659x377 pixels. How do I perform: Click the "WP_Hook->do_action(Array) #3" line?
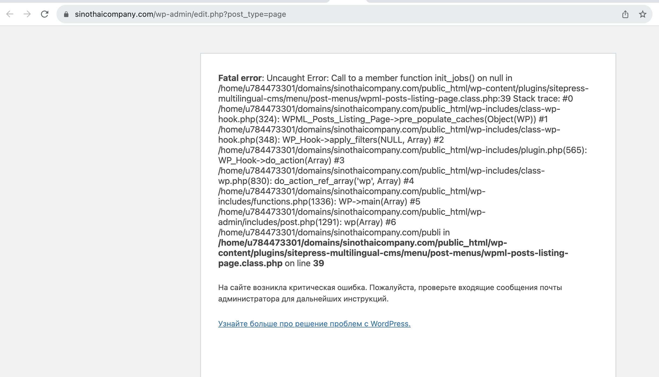[x=281, y=160]
